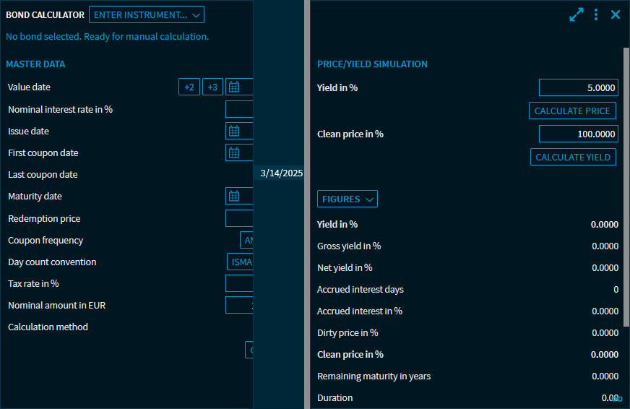Click the Yield in % input field
630x409 pixels.
pyautogui.click(x=578, y=87)
